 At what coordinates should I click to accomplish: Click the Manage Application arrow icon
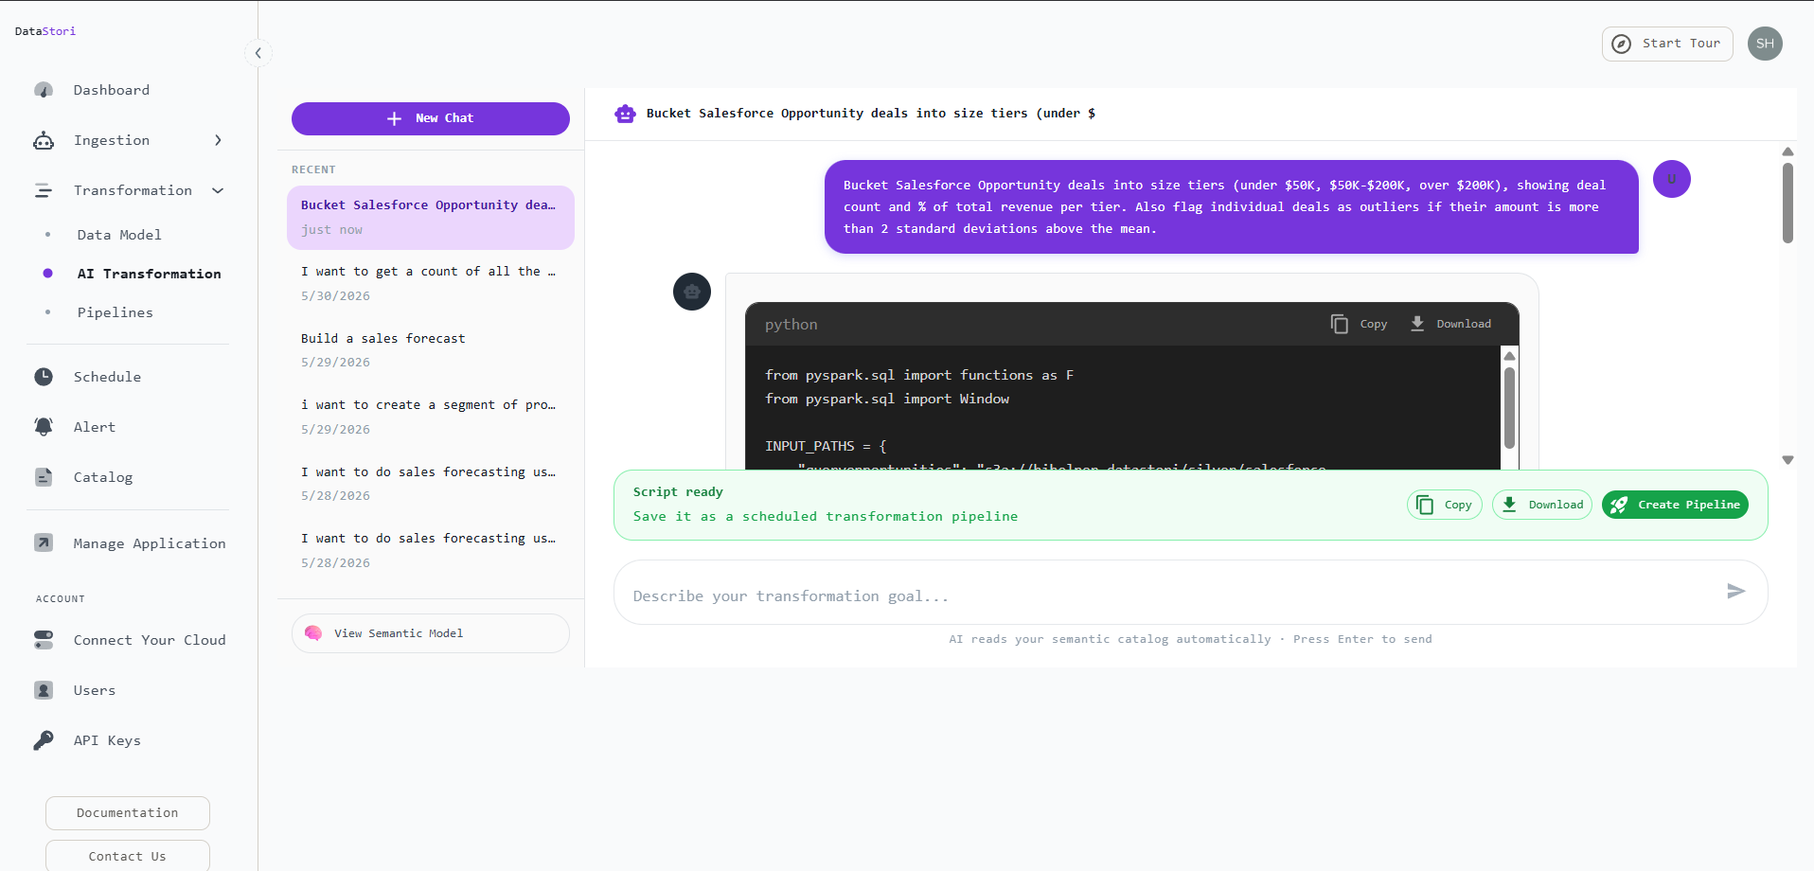coord(44,542)
